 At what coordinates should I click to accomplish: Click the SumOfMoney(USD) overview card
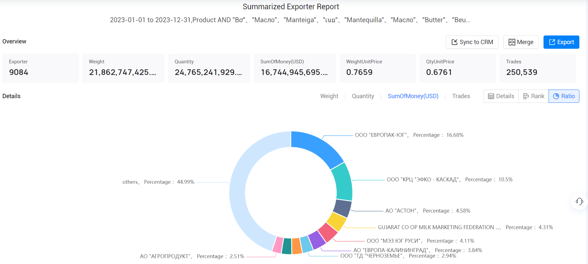tap(295, 68)
